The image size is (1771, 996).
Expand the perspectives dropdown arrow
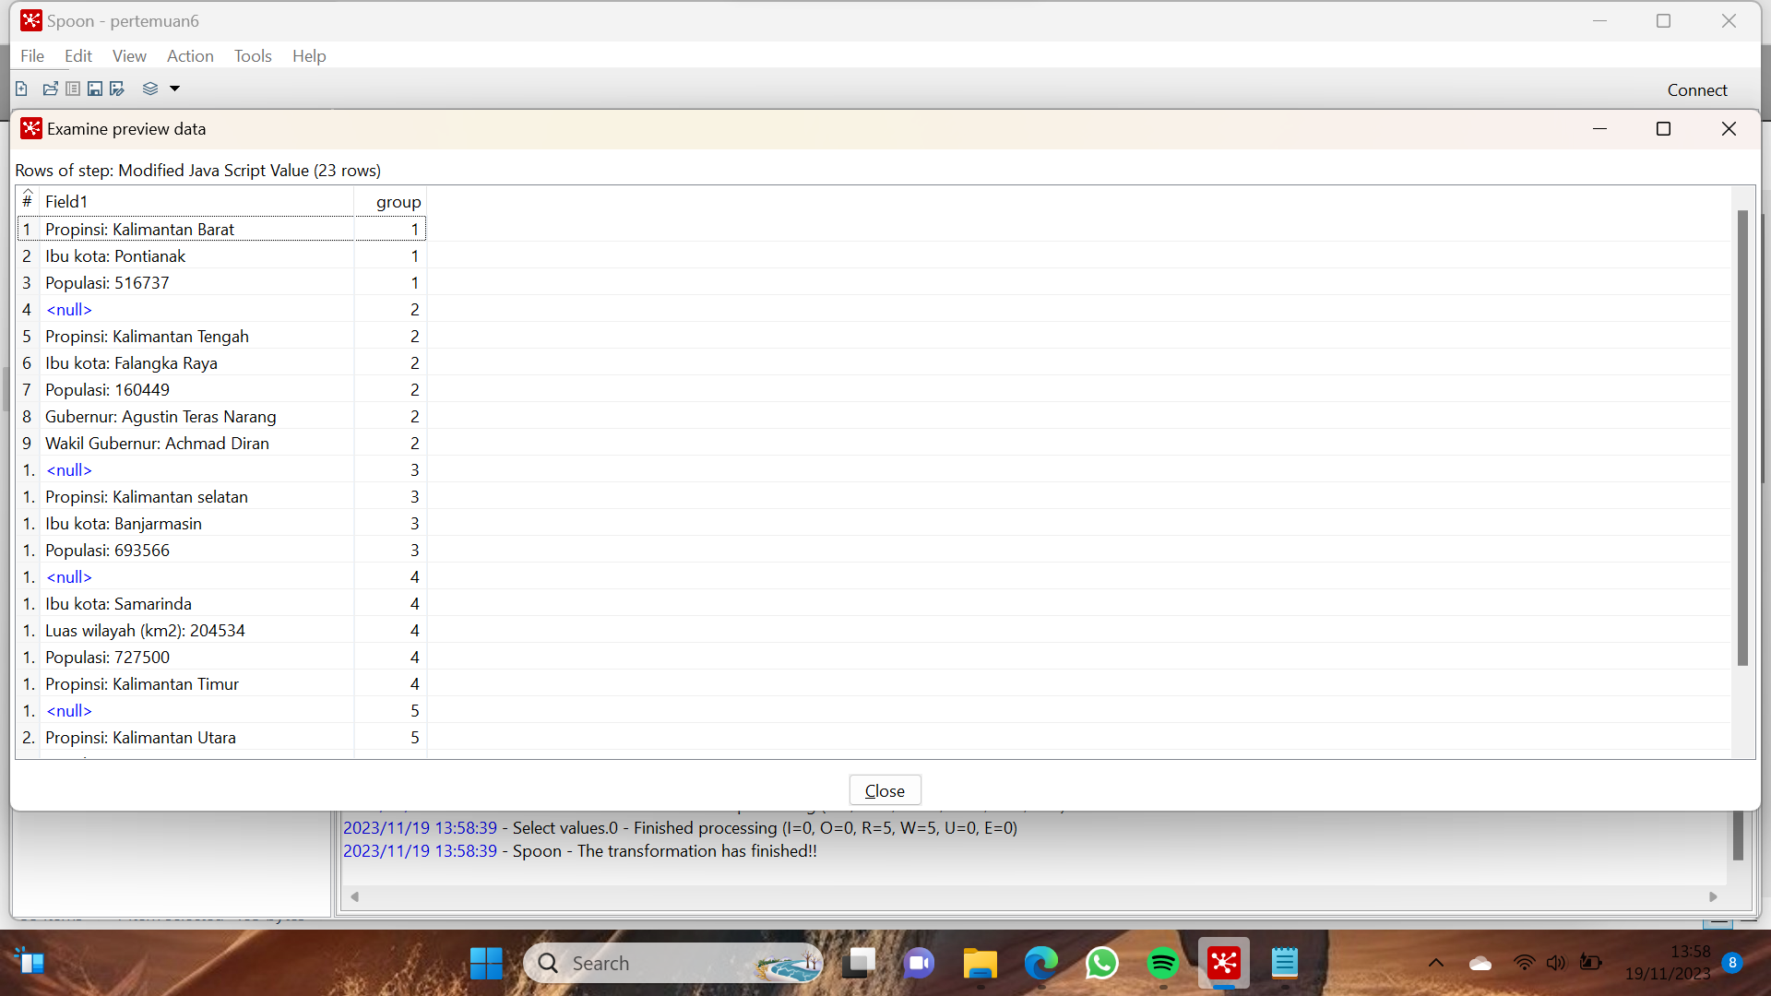point(174,89)
